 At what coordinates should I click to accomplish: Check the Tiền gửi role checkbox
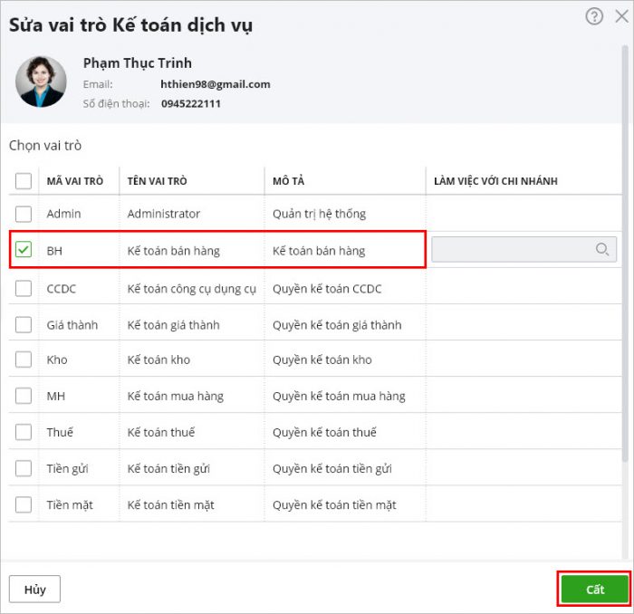[x=24, y=468]
